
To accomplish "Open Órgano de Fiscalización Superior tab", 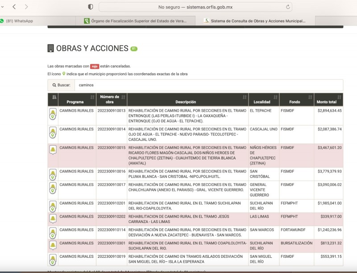I will (135, 21).
